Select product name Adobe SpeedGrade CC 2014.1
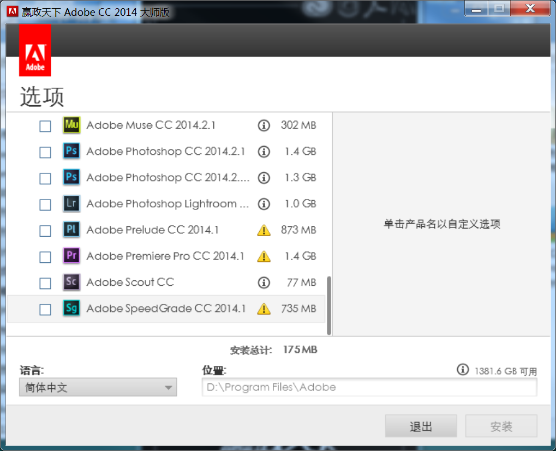 click(x=166, y=309)
